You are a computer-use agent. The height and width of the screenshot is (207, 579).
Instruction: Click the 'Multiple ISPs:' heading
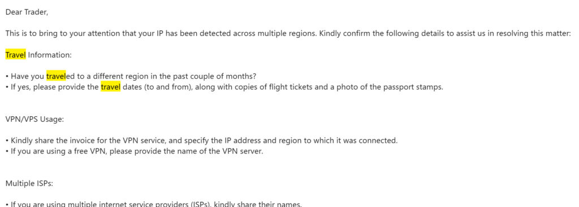coord(29,183)
